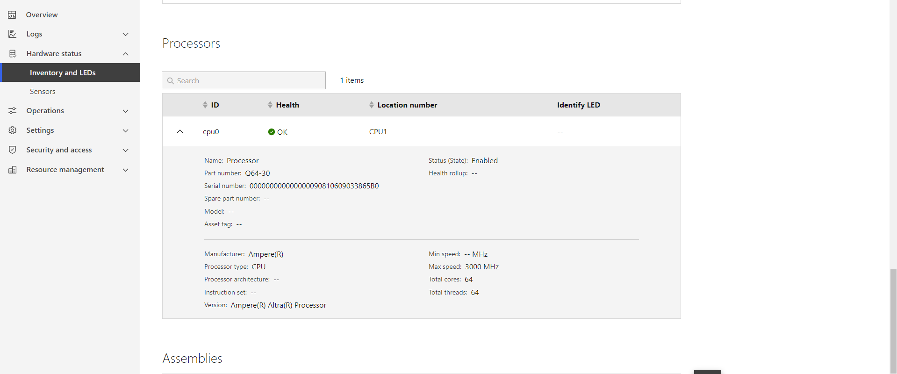The width and height of the screenshot is (897, 374).
Task: Click the Ampere(R) manufacturer value
Action: [266, 254]
